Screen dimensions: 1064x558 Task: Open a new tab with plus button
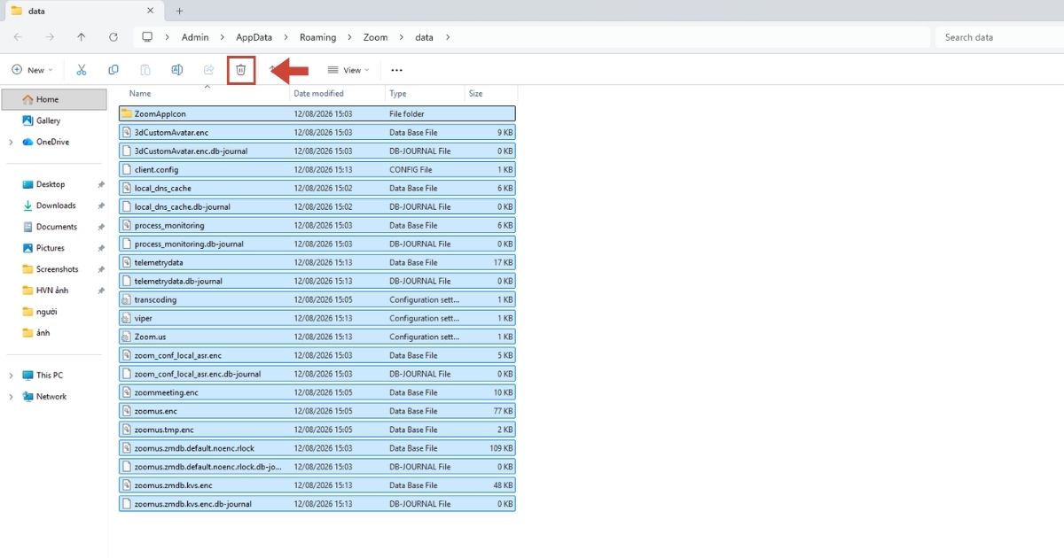point(179,11)
